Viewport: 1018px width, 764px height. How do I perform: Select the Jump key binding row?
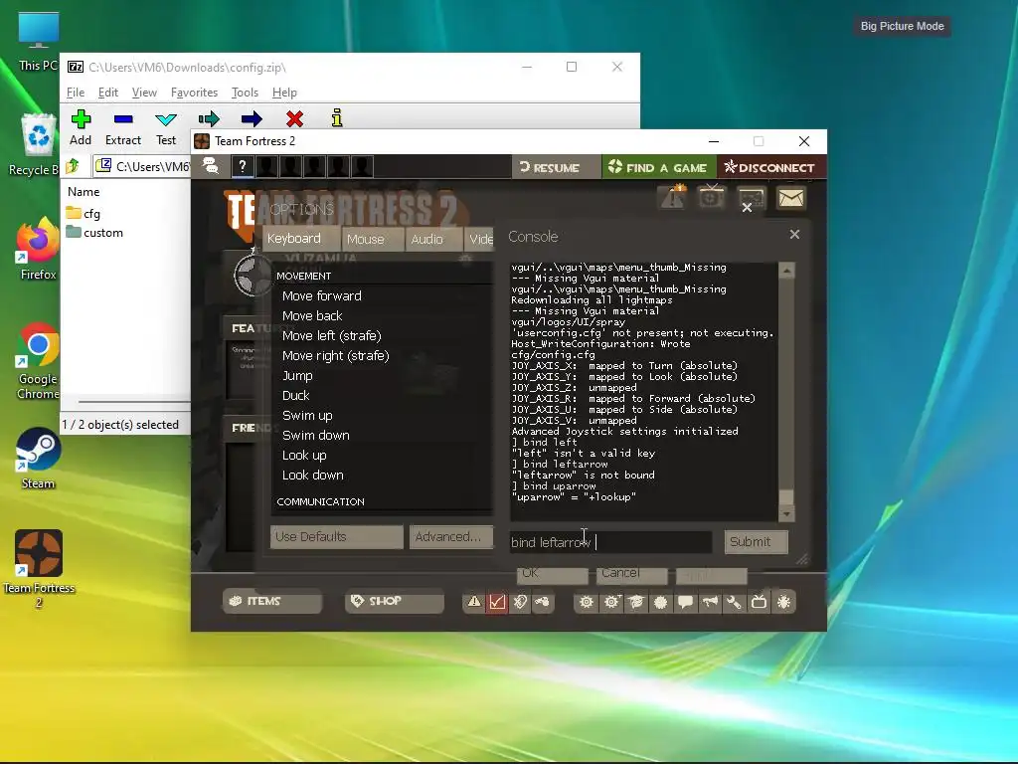coord(382,375)
